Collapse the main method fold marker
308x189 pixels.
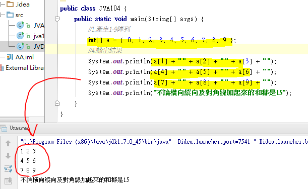click(x=57, y=19)
